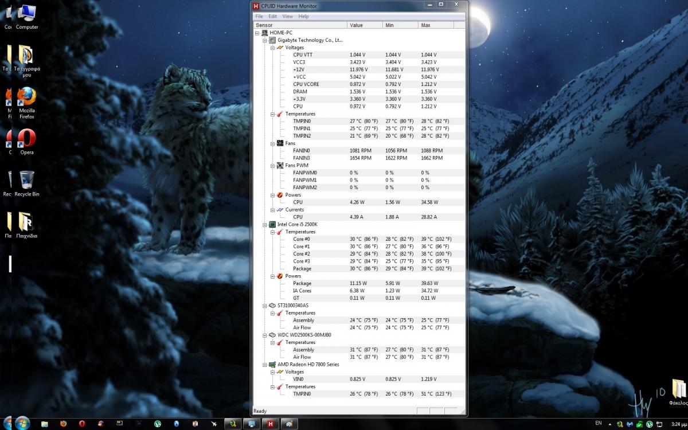This screenshot has height=430, width=688.
Task: Select the Τα έγγραφά μου desktop folder
Action: tap(27, 61)
